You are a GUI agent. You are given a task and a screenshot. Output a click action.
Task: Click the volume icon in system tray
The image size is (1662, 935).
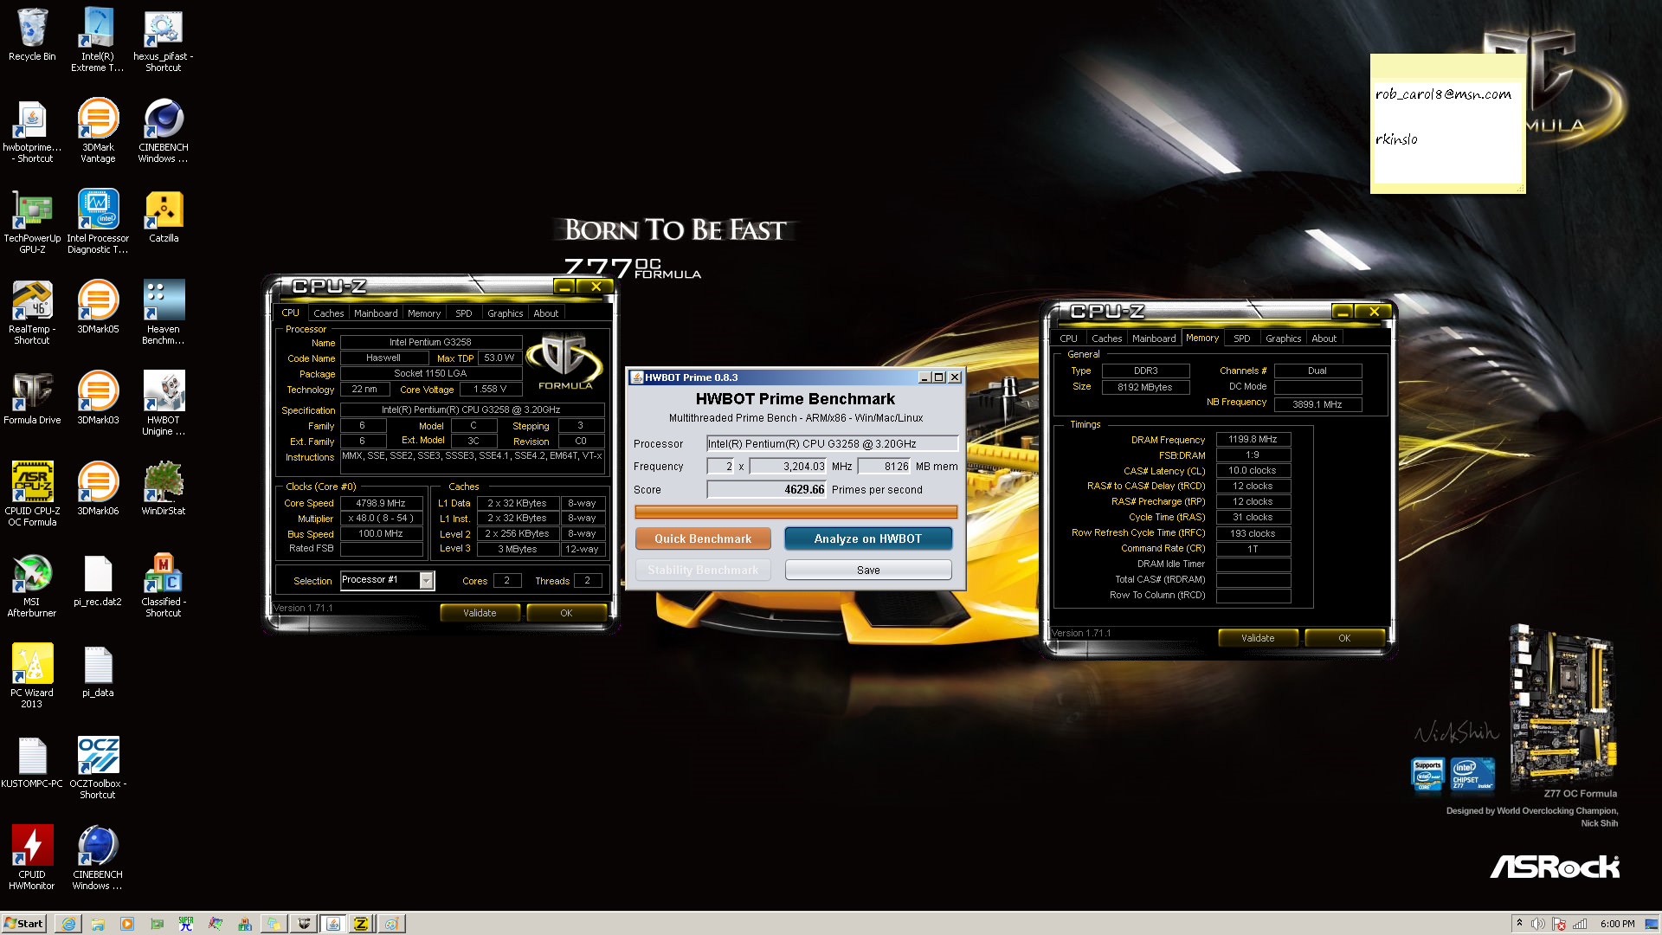point(1538,924)
